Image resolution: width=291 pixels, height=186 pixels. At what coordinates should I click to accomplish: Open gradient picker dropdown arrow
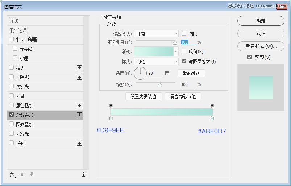(x=176, y=51)
